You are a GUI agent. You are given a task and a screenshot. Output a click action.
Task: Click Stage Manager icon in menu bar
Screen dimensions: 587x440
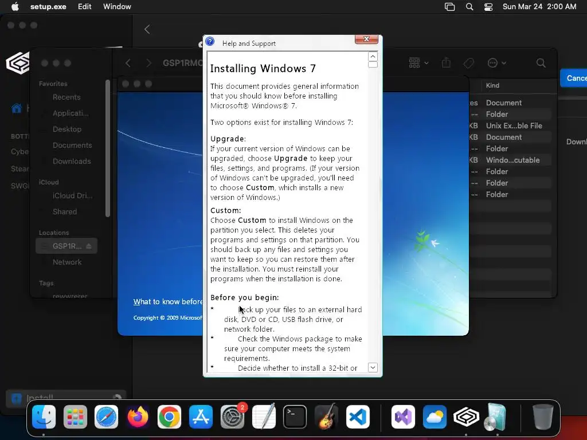coord(449,7)
